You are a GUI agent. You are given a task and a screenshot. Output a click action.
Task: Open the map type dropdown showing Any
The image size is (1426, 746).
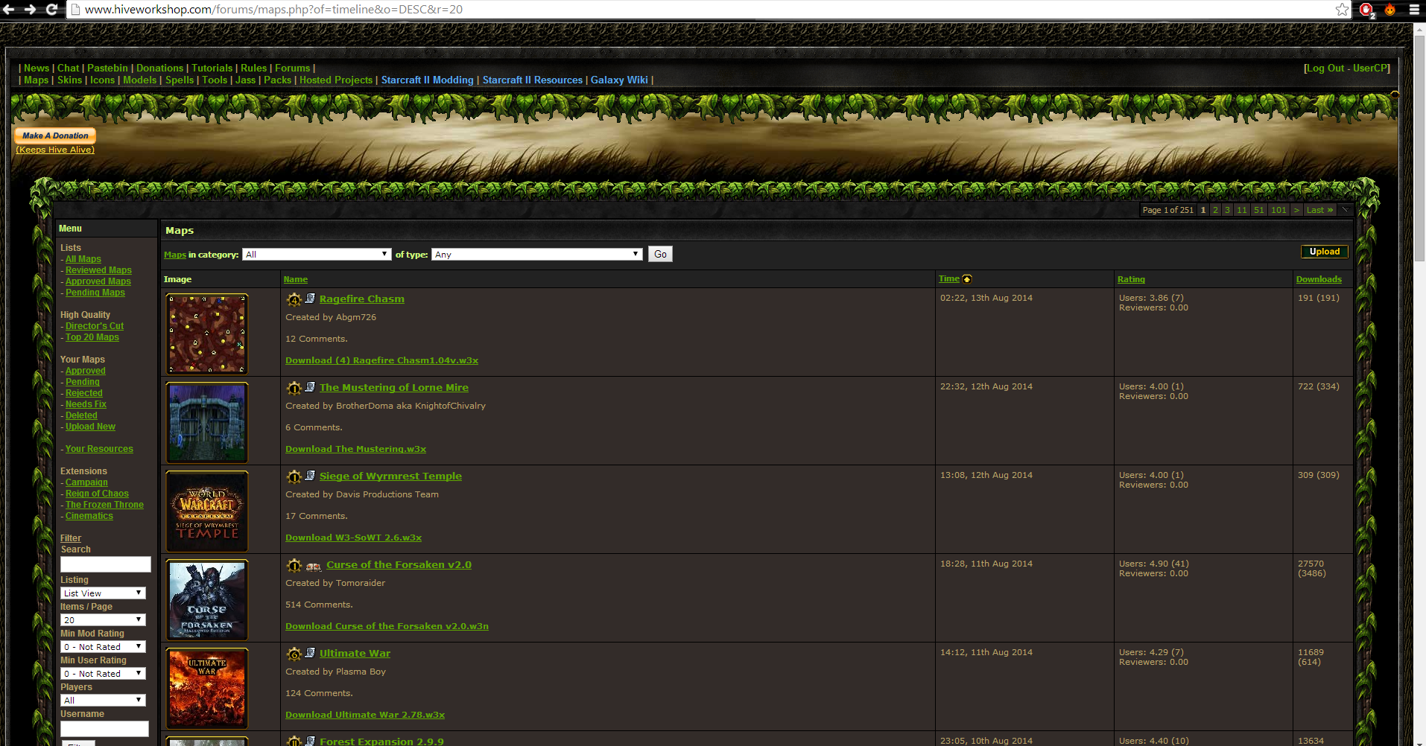536,255
